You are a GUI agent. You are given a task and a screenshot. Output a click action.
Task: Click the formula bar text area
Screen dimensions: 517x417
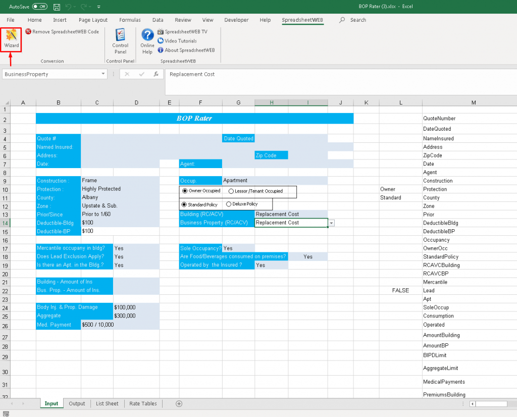point(341,82)
